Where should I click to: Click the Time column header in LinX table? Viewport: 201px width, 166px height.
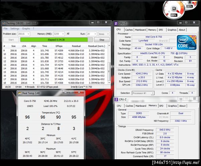[45, 46]
